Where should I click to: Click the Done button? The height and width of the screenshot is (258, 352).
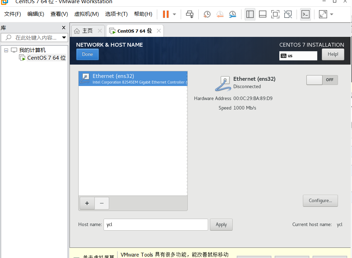[x=87, y=54]
